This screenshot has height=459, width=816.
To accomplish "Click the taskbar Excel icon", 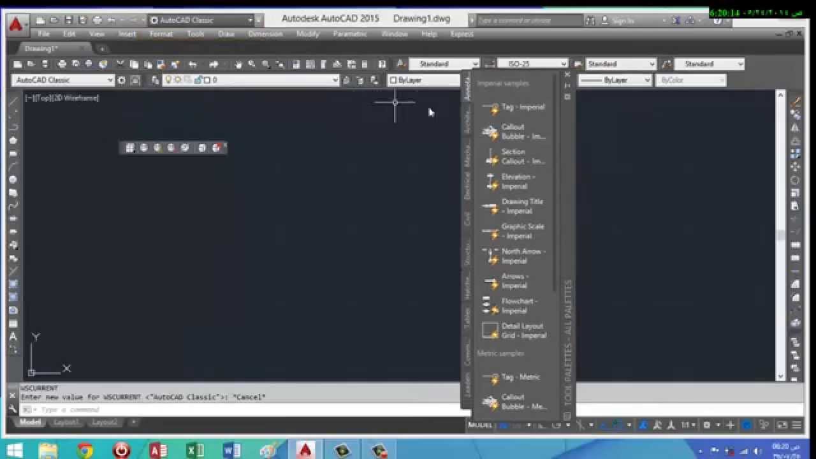I will click(x=194, y=450).
